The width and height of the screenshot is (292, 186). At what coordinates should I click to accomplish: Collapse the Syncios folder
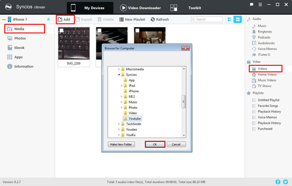(119, 75)
